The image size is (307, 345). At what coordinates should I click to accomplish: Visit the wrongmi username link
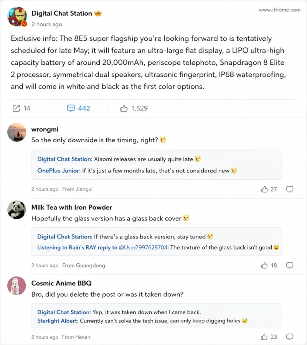tap(45, 129)
